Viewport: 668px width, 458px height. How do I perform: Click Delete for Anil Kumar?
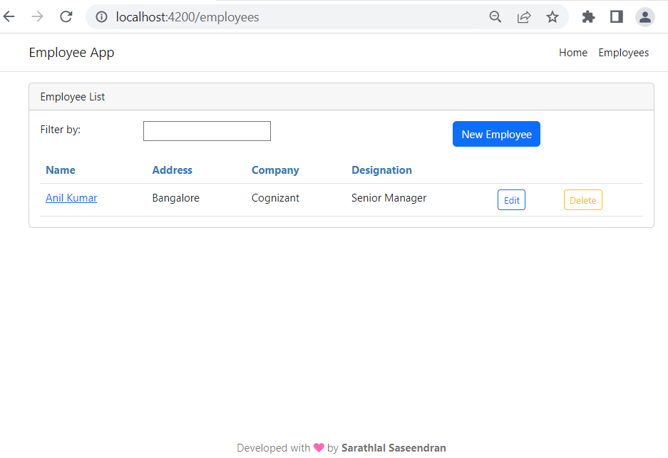(582, 200)
